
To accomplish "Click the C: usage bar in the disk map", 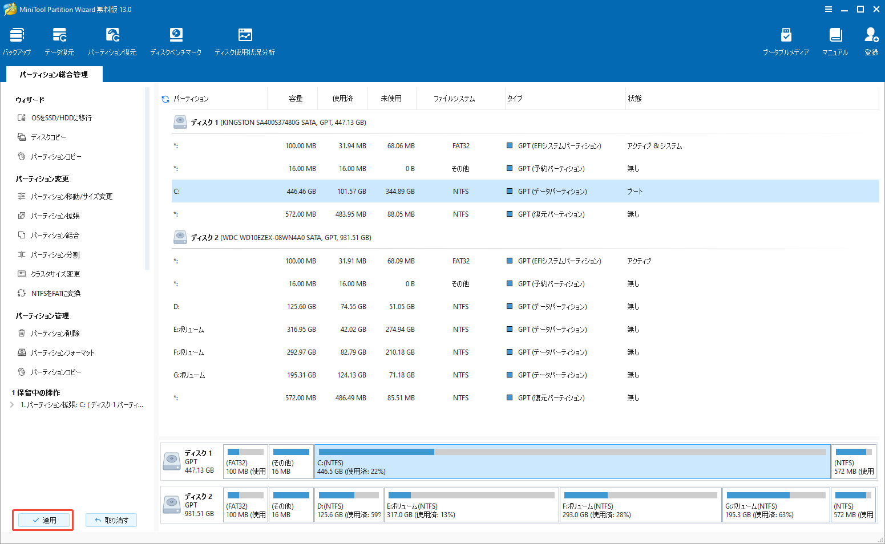I will coord(571,461).
